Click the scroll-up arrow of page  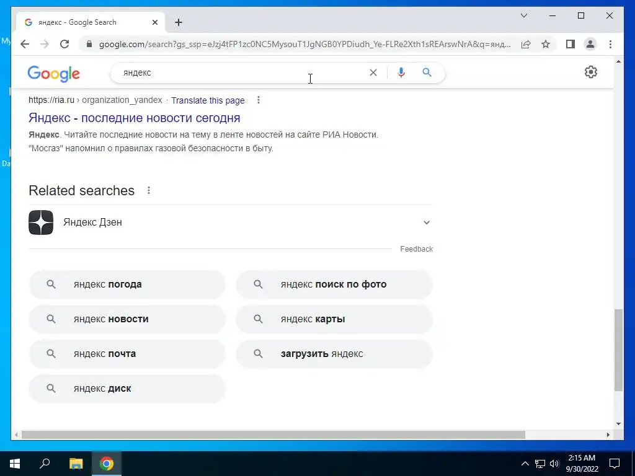(618, 61)
